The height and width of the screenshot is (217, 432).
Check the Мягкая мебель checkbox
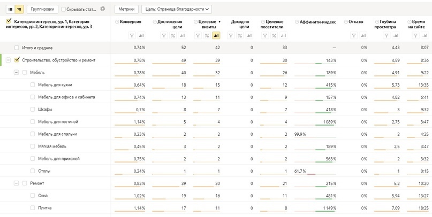pos(33,146)
